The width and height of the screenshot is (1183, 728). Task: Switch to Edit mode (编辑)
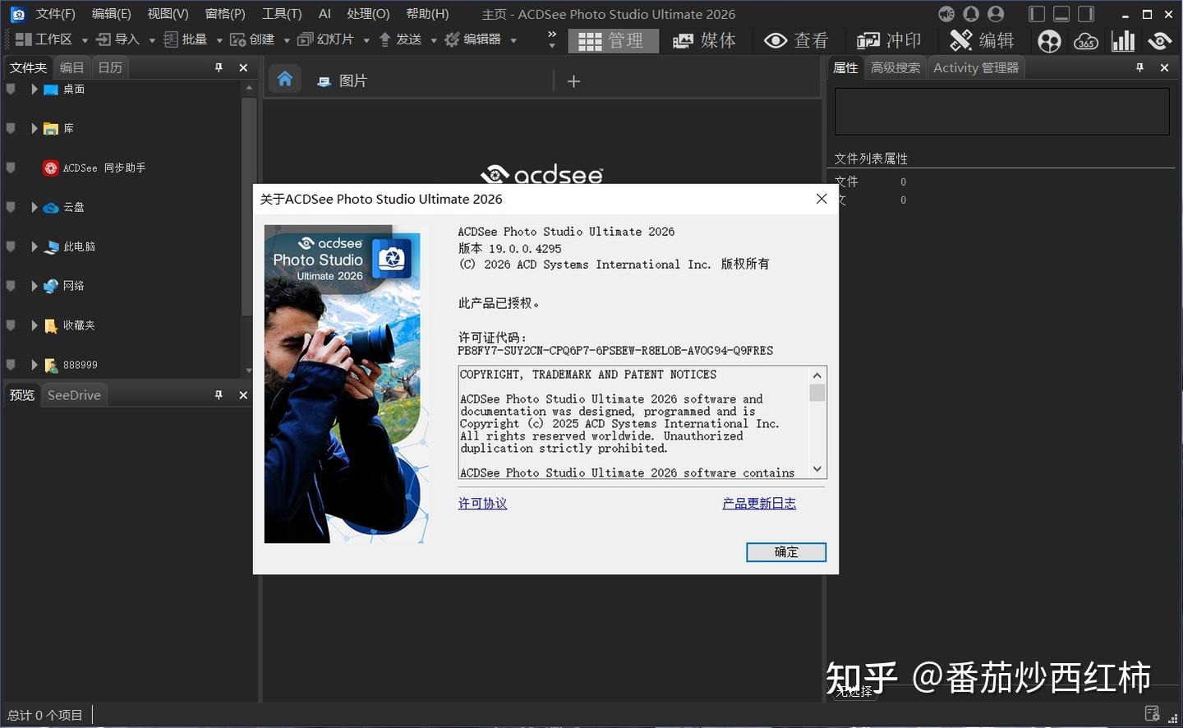point(982,40)
